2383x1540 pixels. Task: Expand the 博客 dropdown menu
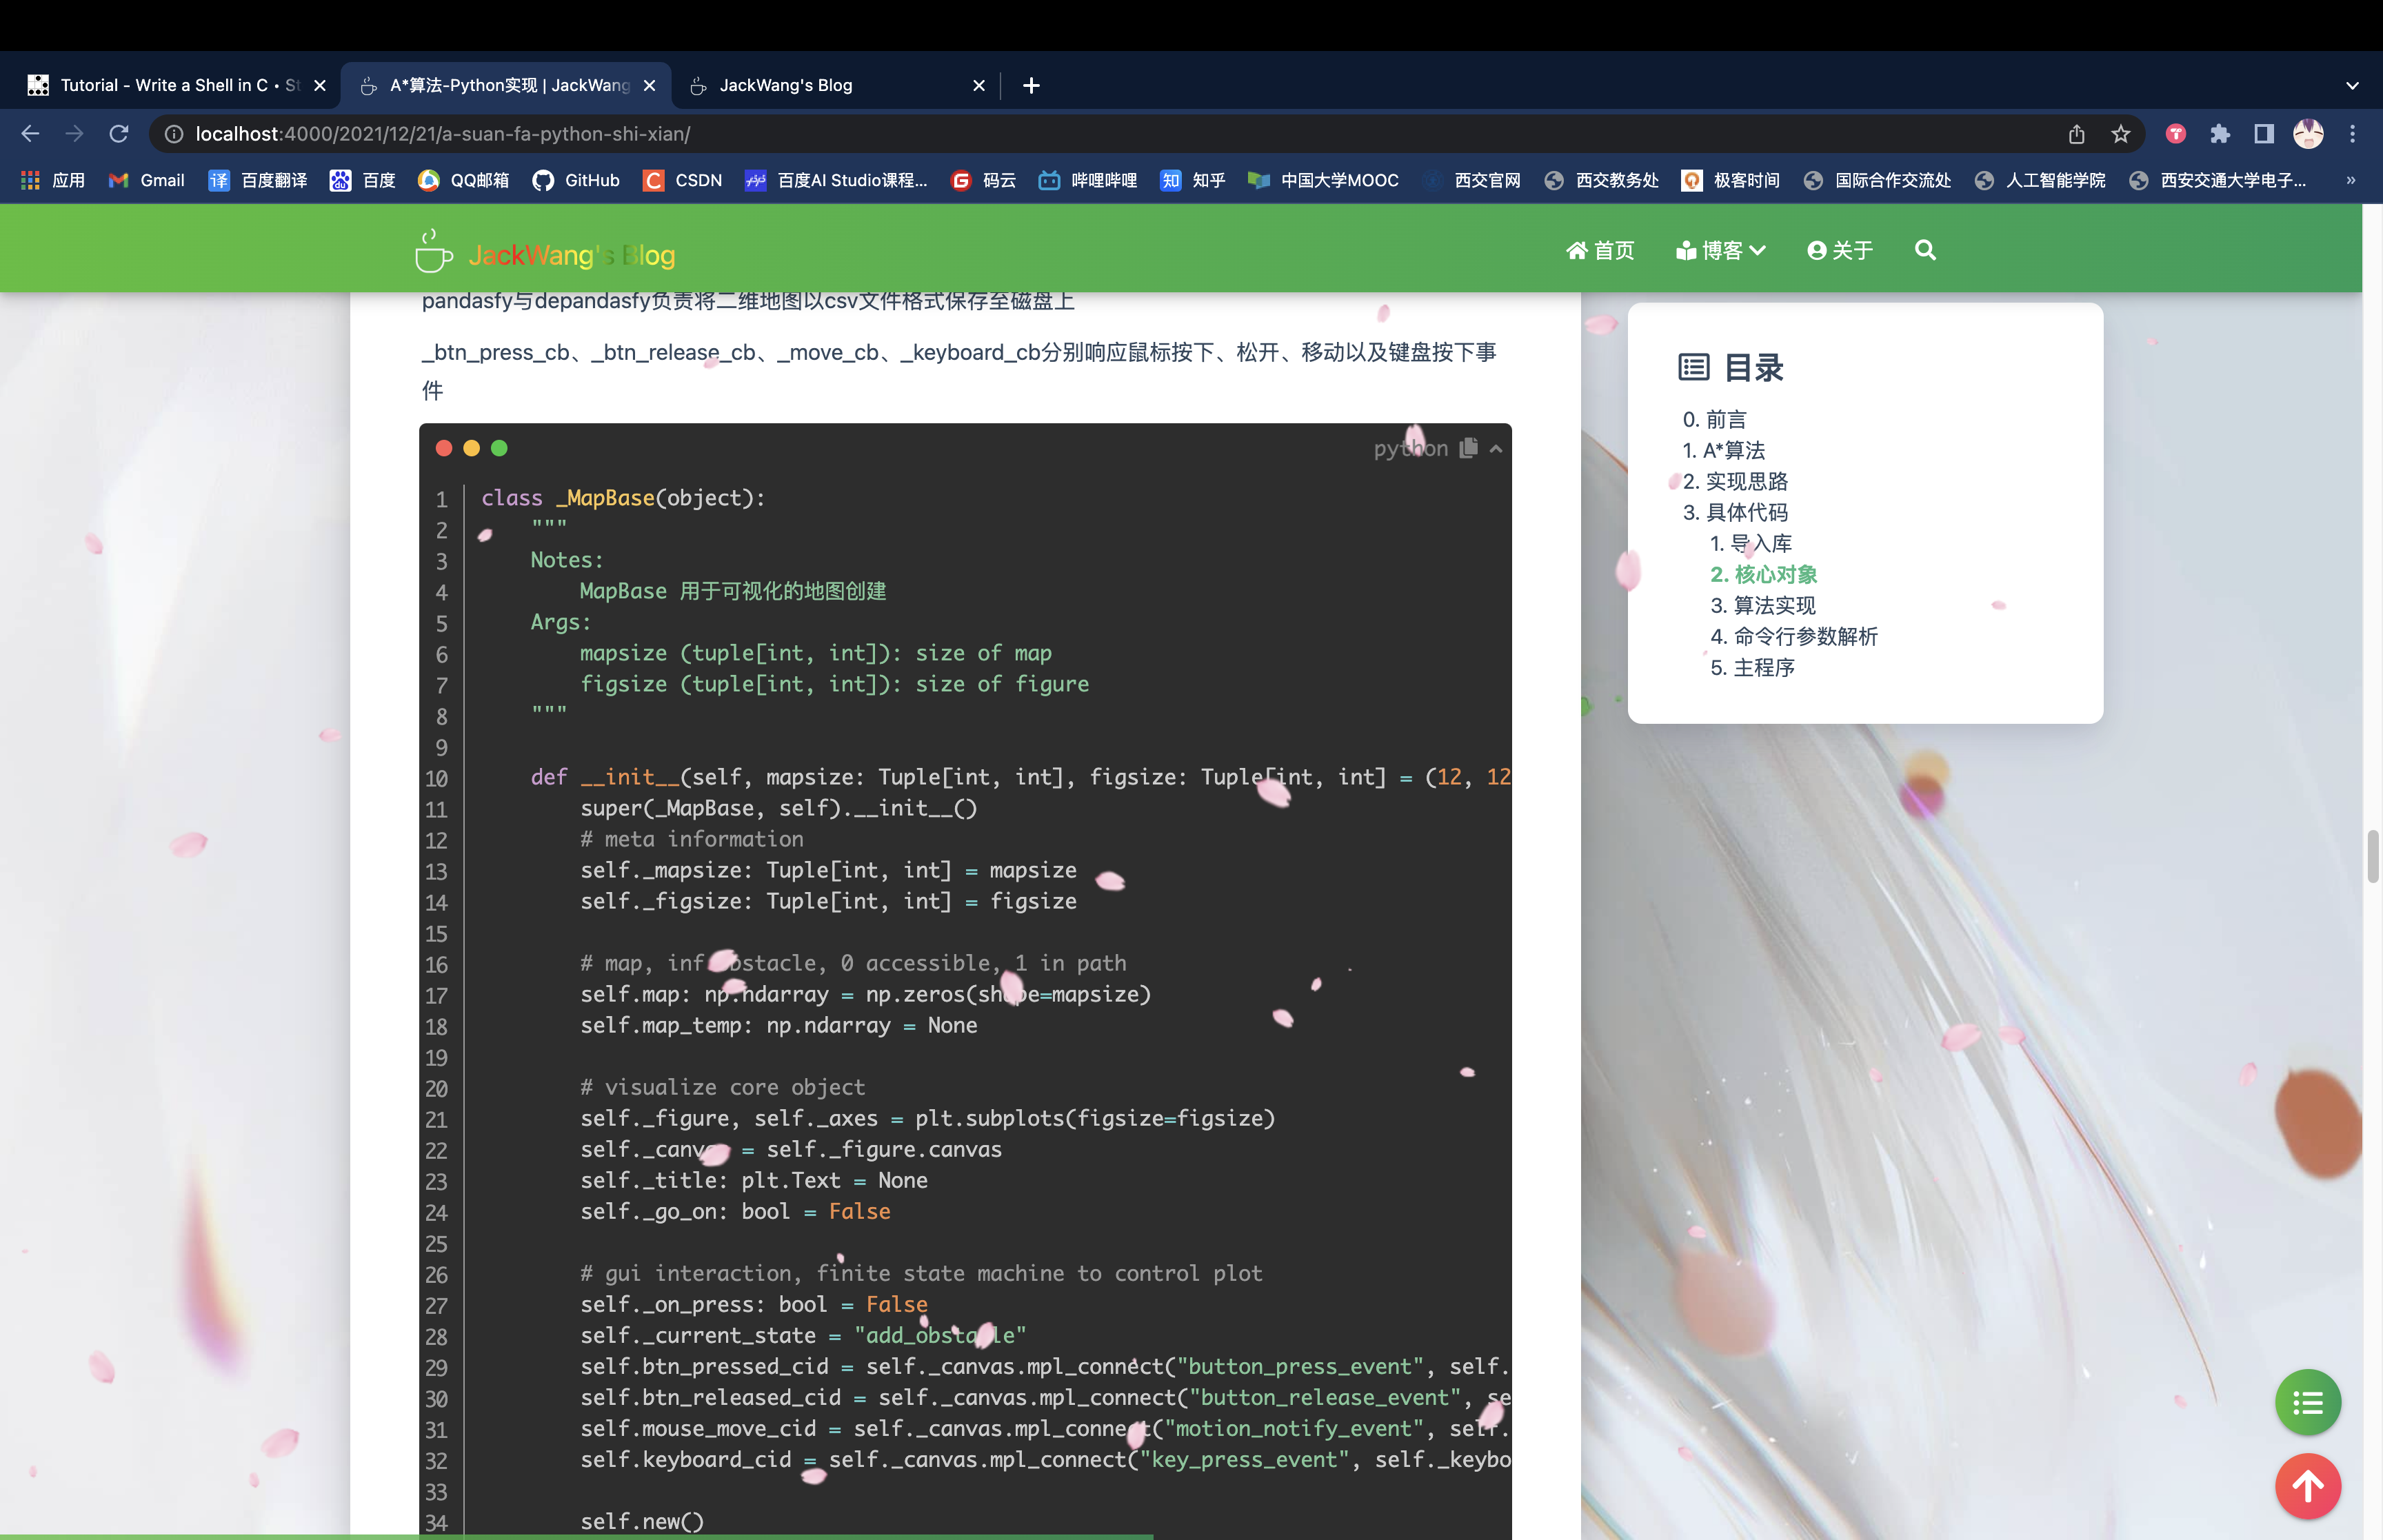click(x=1721, y=250)
